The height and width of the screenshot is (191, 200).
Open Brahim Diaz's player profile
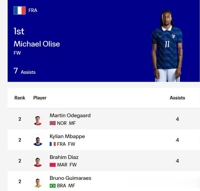[64, 157]
